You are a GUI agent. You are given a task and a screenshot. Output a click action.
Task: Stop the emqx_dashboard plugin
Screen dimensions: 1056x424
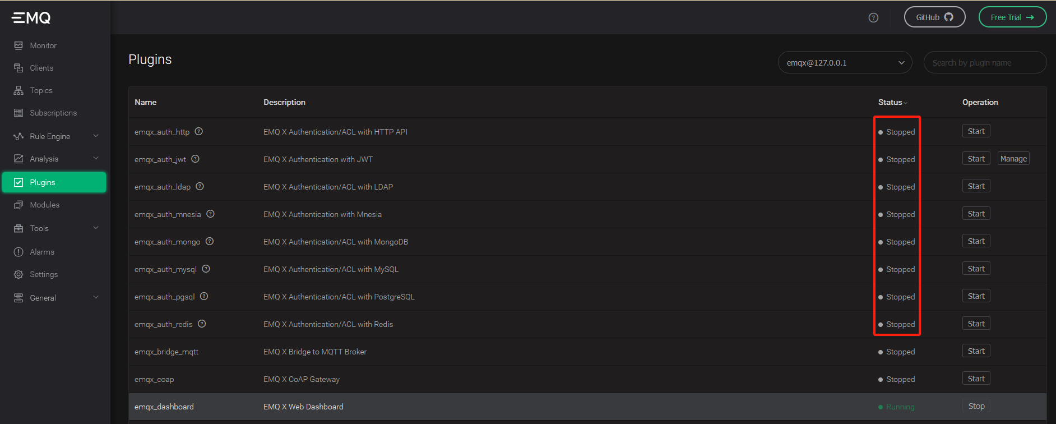(x=976, y=406)
